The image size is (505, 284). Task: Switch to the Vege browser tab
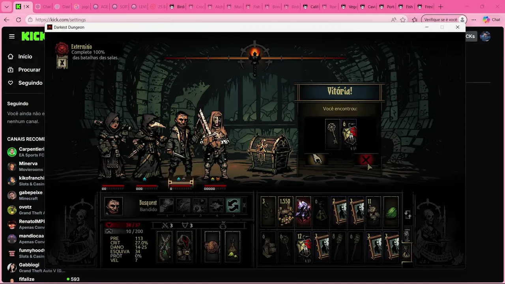coord(348,7)
